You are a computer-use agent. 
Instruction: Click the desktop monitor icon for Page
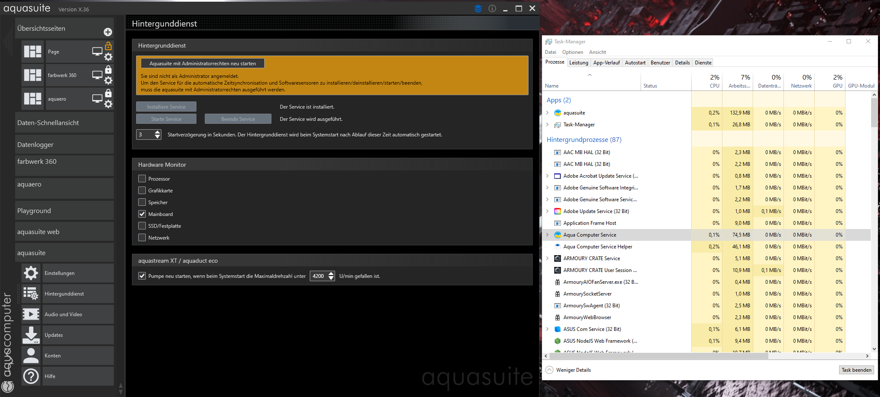point(97,52)
